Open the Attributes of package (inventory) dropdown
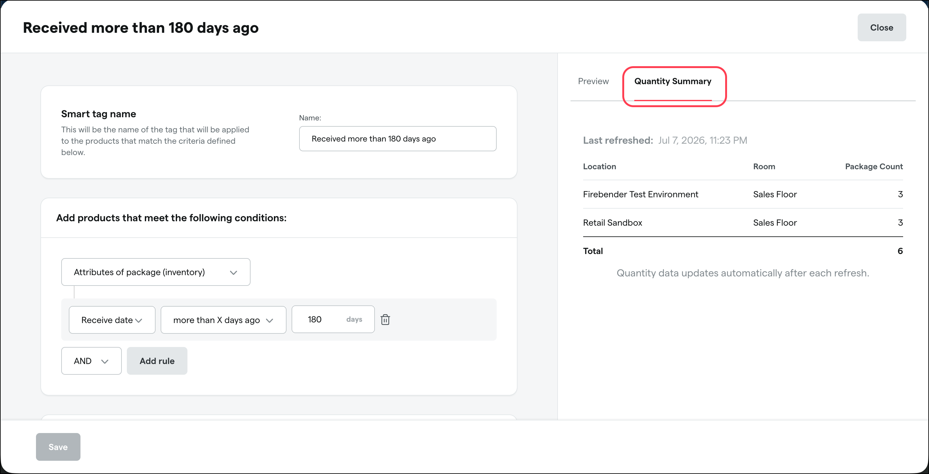The height and width of the screenshot is (474, 929). coord(156,272)
